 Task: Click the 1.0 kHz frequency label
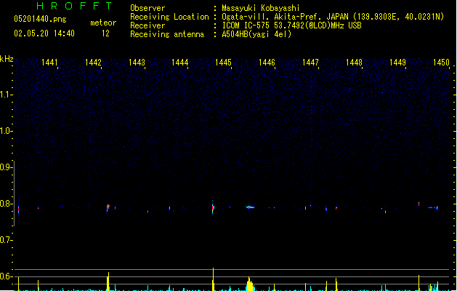[6, 131]
